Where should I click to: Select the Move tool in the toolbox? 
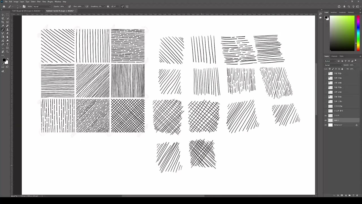[x=3, y=15]
